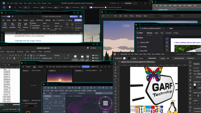
Task: Open the Essentials workspace dropdown
Action: [x=131, y=3]
